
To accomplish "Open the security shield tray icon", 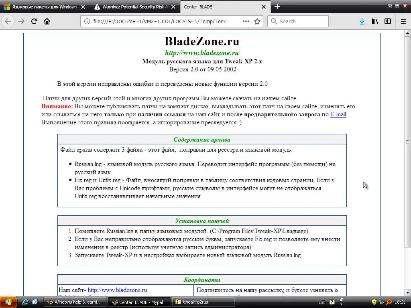I will point(374,302).
